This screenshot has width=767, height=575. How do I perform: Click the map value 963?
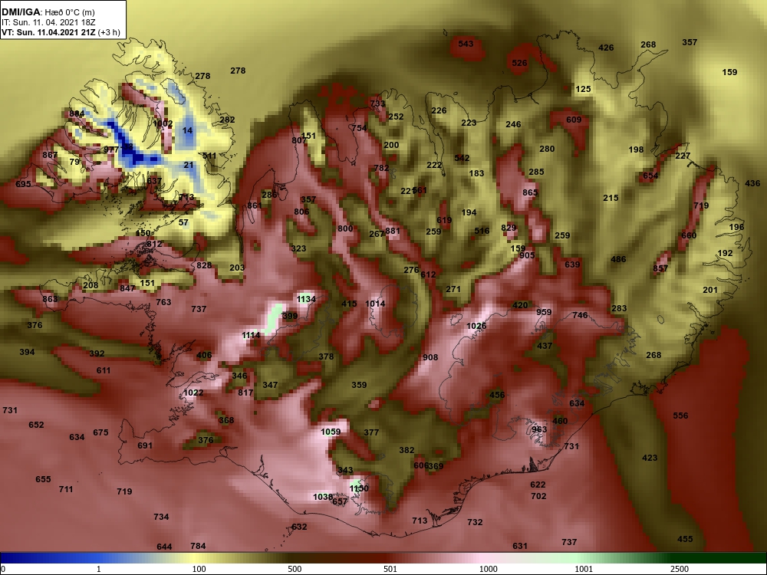pyautogui.click(x=539, y=430)
